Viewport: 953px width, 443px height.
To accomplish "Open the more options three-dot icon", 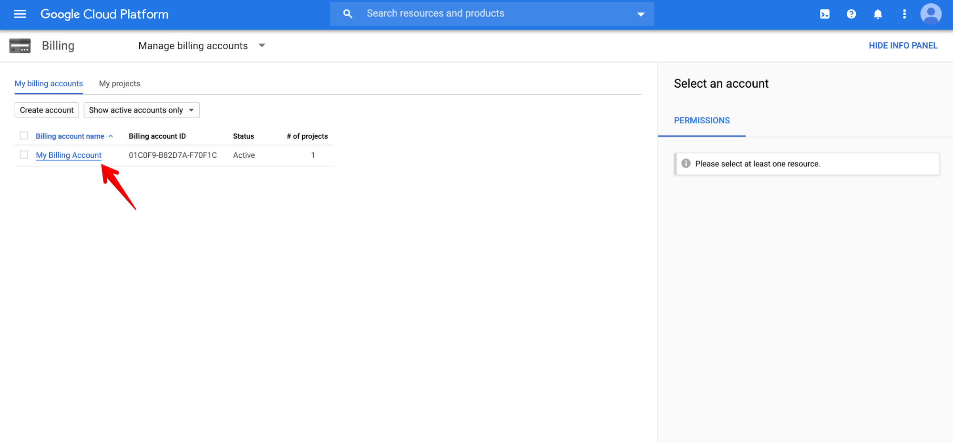I will tap(904, 14).
